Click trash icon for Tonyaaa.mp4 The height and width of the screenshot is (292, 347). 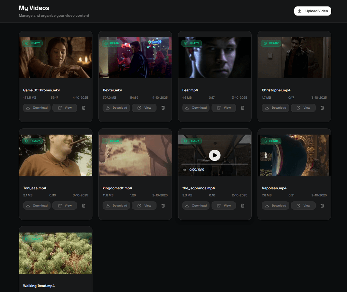coord(84,205)
